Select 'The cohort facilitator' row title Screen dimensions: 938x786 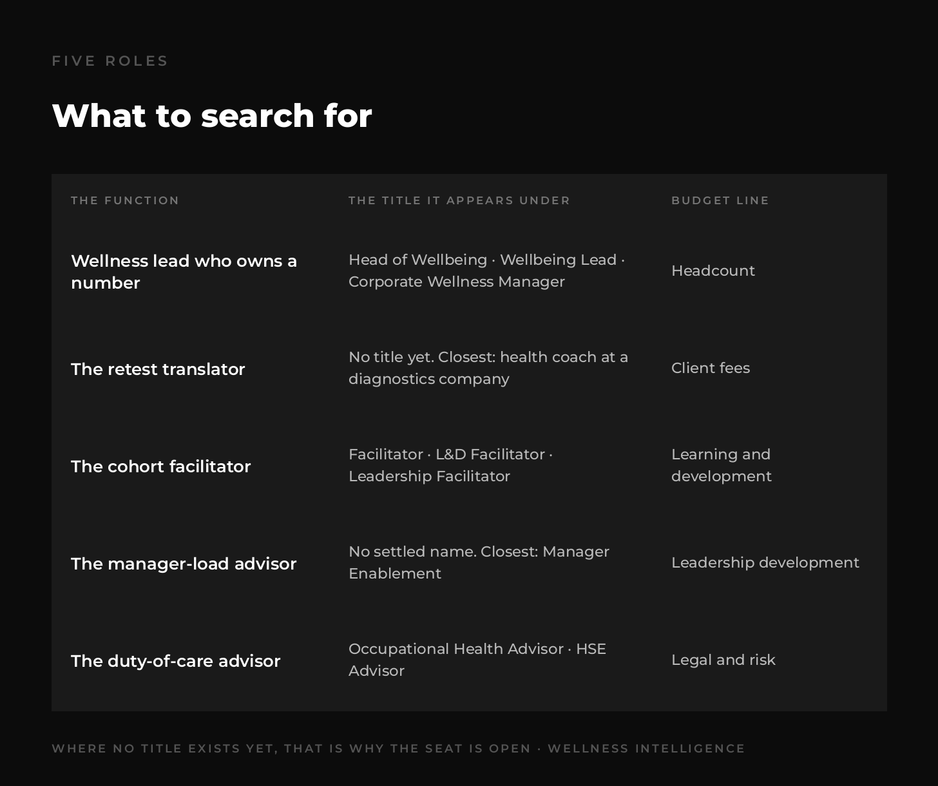160,466
